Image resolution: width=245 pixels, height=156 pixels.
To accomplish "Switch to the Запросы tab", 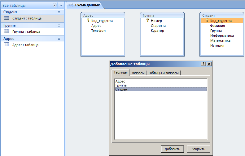I will (x=138, y=73).
